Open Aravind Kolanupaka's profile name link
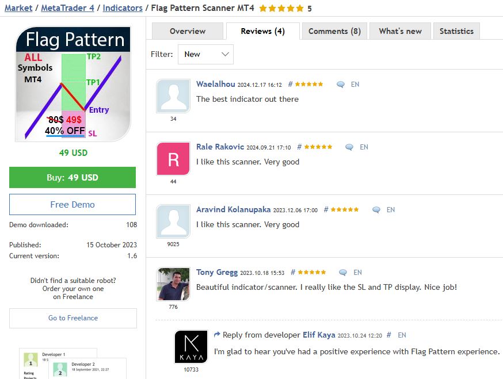The height and width of the screenshot is (379, 503). [233, 209]
